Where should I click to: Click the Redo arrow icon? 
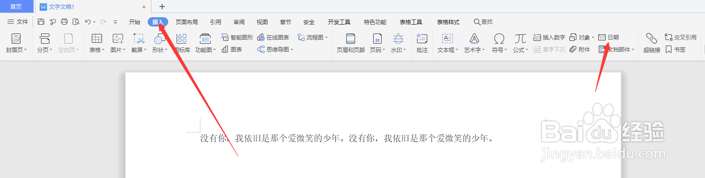tap(103, 22)
